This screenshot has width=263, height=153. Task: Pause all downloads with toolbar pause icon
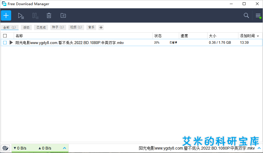pyautogui.click(x=35, y=15)
